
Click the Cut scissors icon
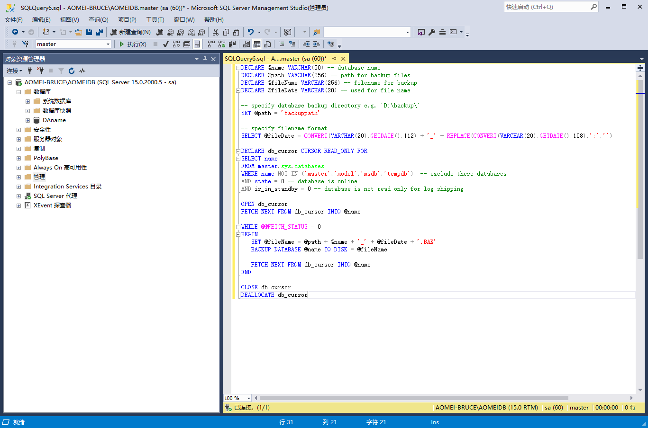coord(216,32)
